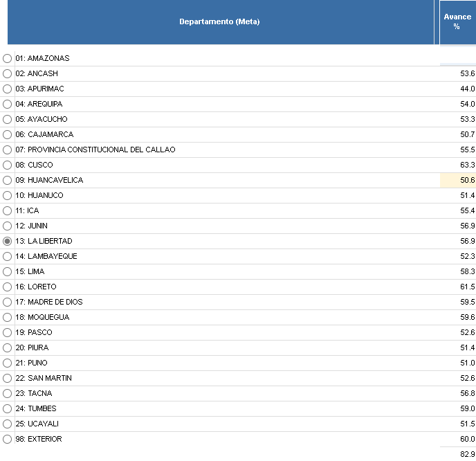The width and height of the screenshot is (476, 461).
Task: Select the 01: AMAZONAS radio button
Action: pyautogui.click(x=8, y=58)
